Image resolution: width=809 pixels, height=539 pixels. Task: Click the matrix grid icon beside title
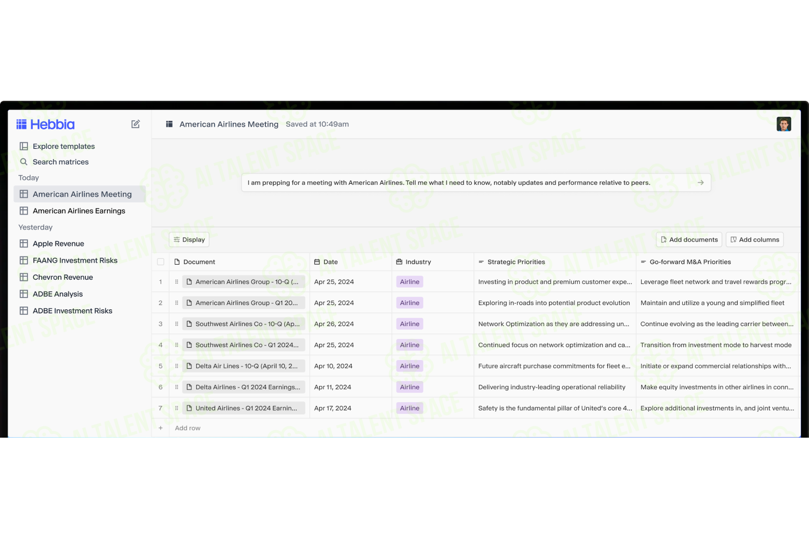tap(169, 124)
